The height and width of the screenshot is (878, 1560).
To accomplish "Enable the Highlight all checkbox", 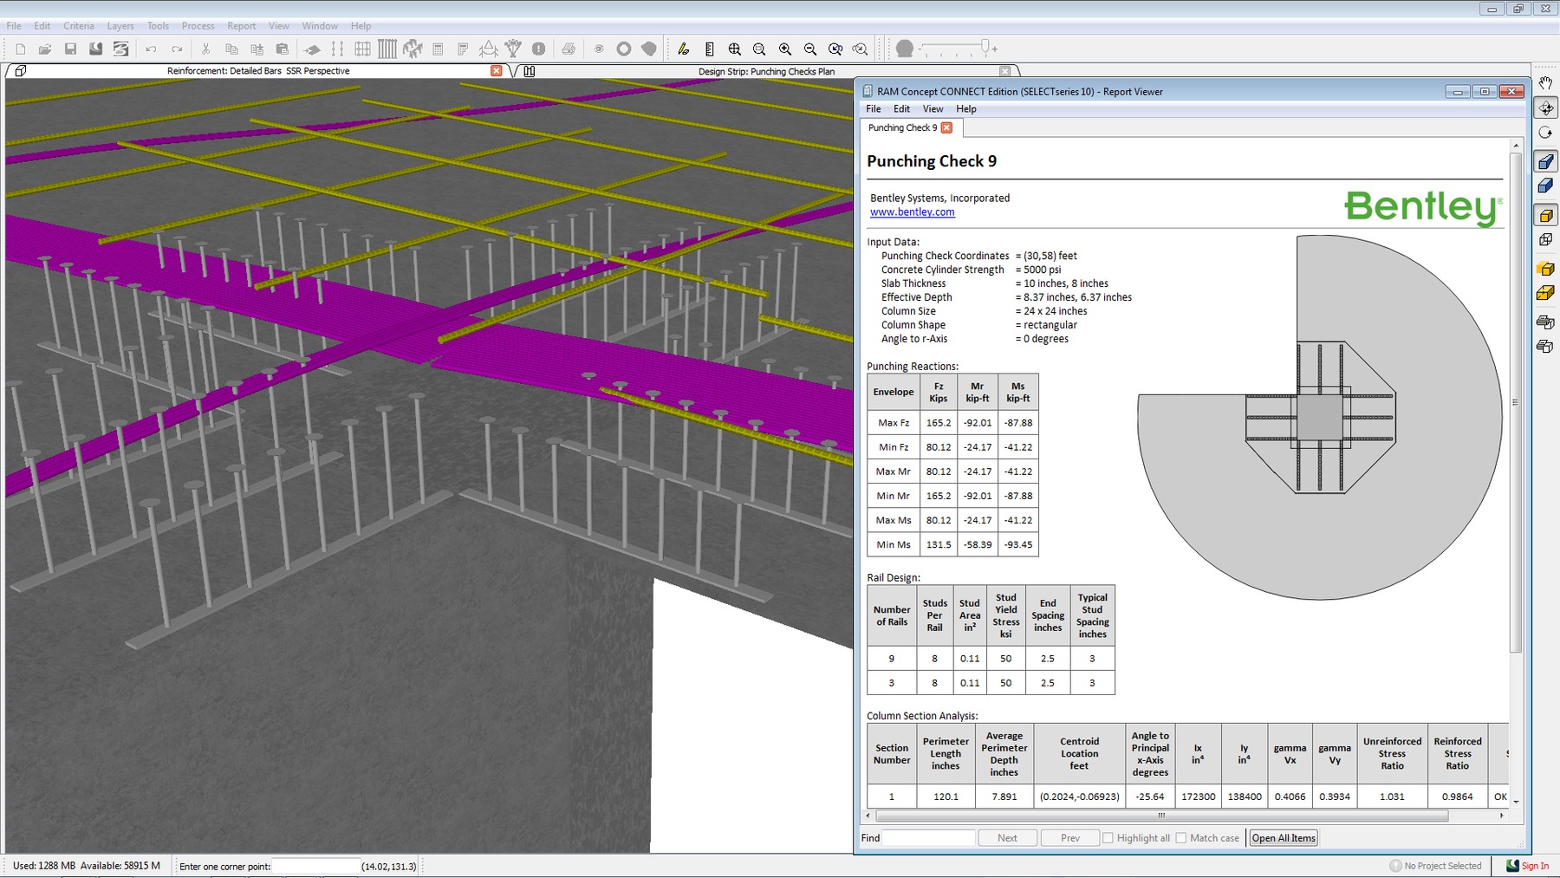I will (1108, 838).
